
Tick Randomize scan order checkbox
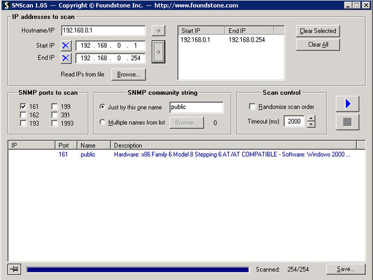252,106
